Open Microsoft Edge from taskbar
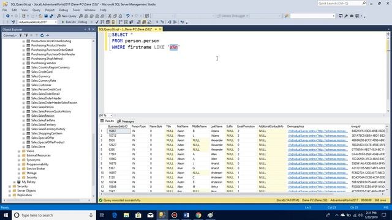The width and height of the screenshot is (392, 220). click(115, 215)
